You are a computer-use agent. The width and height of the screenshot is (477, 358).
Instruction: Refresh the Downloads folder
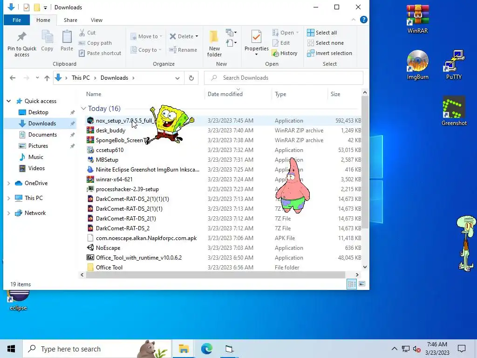(191, 78)
